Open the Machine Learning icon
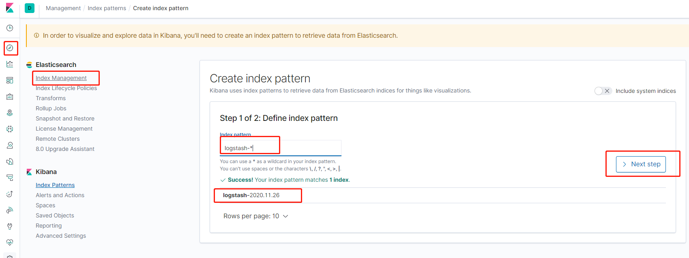 pos(10,129)
